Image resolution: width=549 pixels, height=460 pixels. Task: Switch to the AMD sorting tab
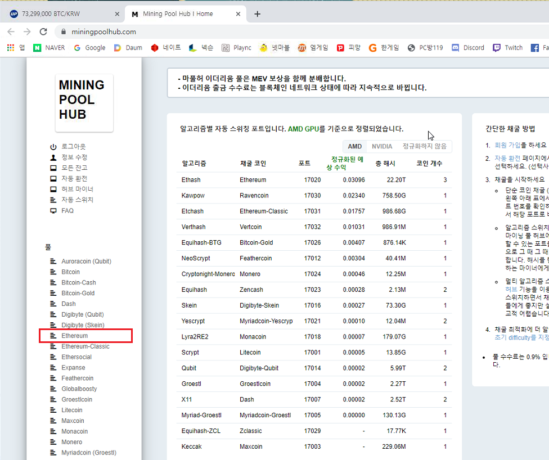355,146
